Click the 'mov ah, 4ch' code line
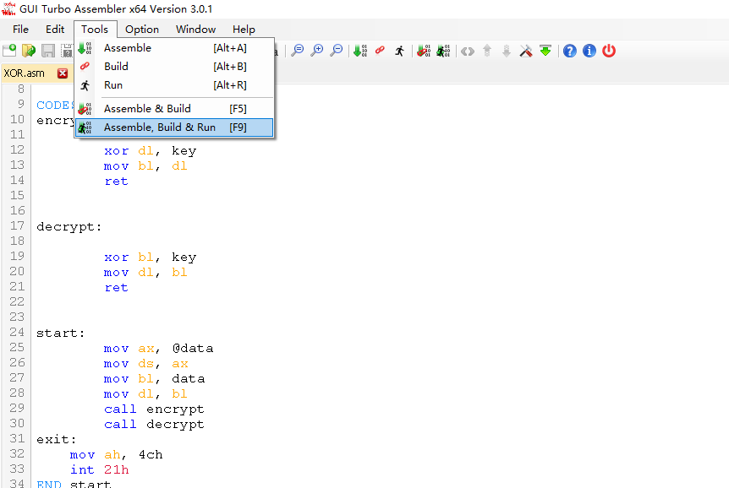This screenshot has width=729, height=488. coord(116,454)
